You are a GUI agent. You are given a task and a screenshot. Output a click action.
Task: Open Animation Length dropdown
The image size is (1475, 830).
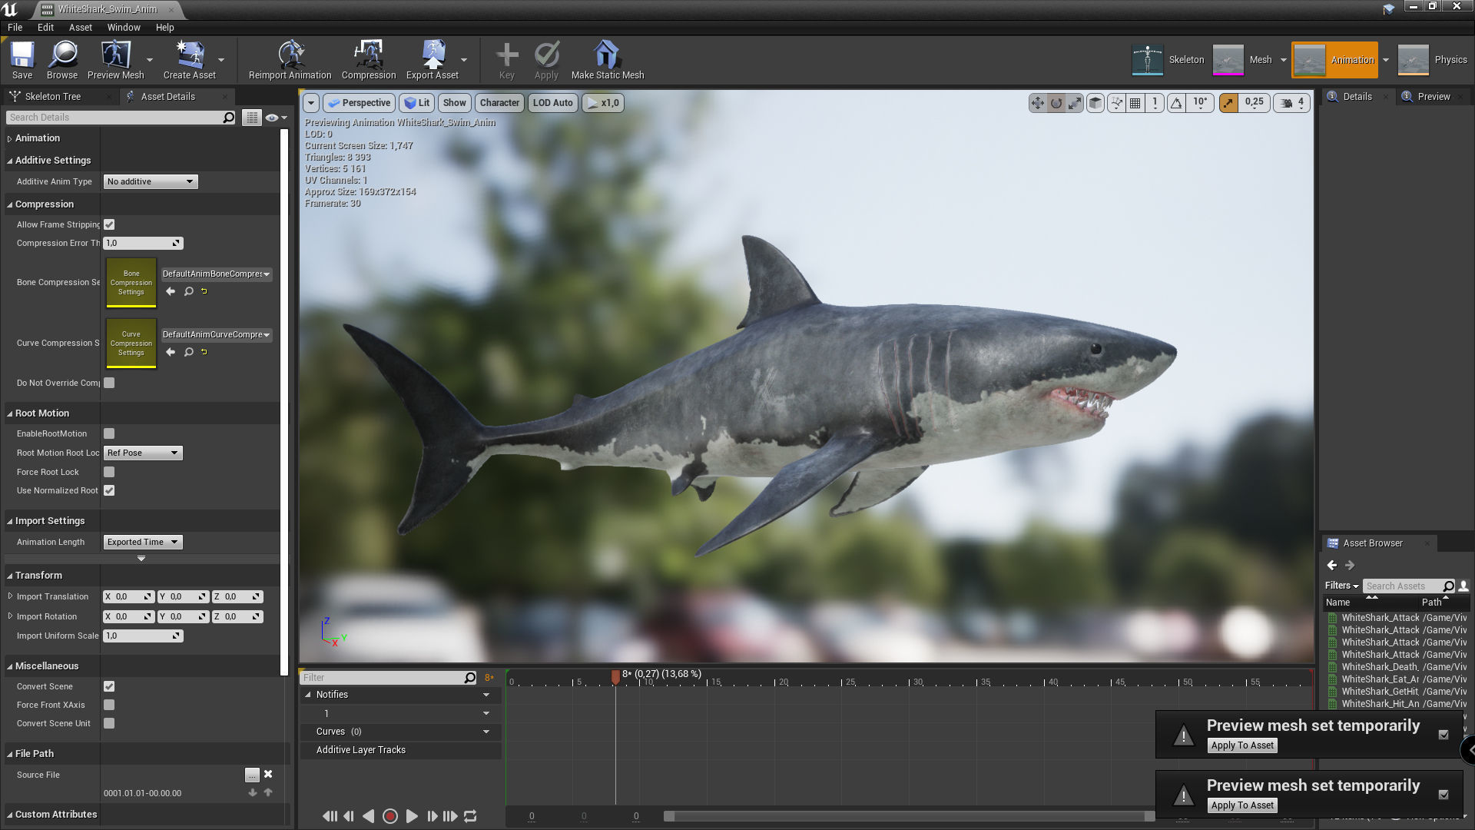click(143, 542)
